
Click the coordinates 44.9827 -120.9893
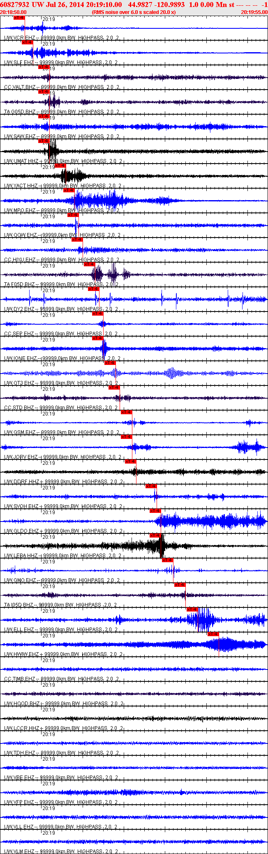pos(157,5)
